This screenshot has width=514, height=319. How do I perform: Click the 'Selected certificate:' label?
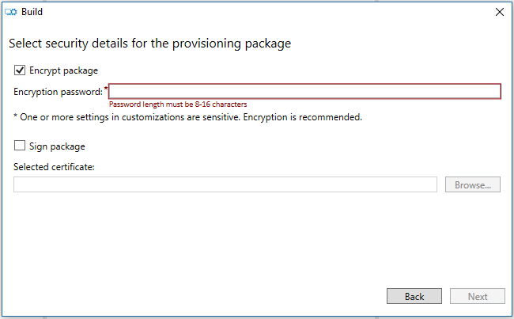[54, 166]
